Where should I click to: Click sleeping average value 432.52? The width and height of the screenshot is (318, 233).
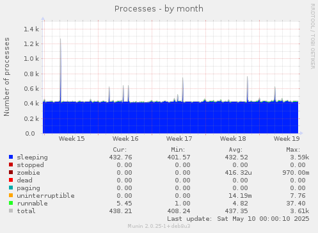click(236, 157)
